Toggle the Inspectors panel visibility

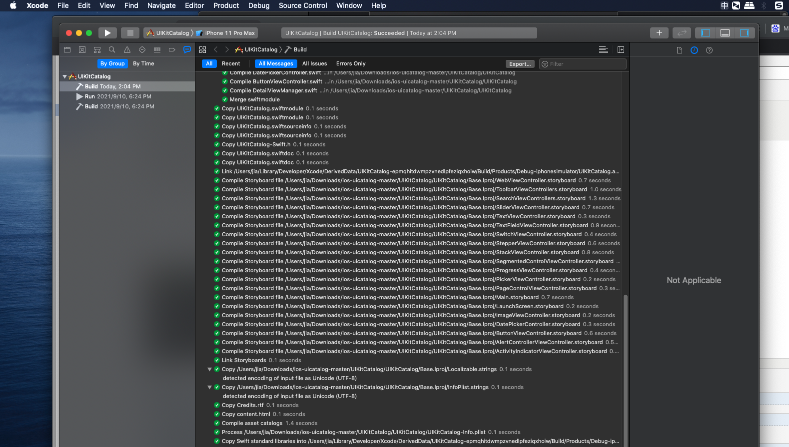pos(745,33)
